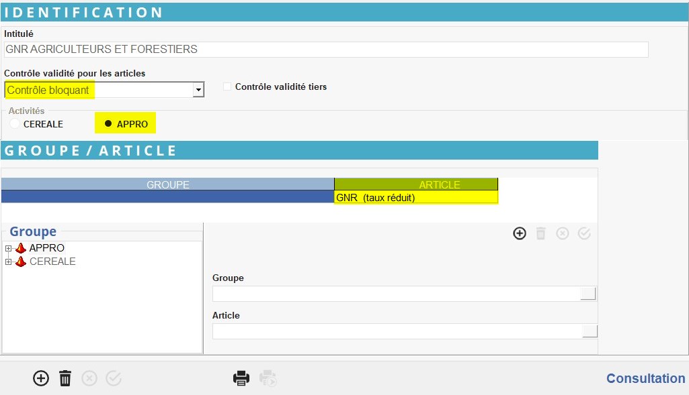Click the validate checkmark in the bottom toolbar
This screenshot has width=689, height=395.
(x=114, y=378)
